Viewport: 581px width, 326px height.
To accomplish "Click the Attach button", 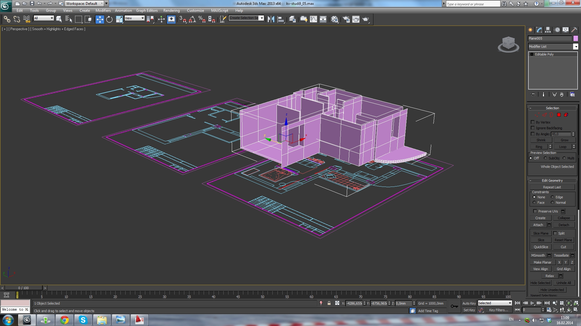I will coord(538,225).
